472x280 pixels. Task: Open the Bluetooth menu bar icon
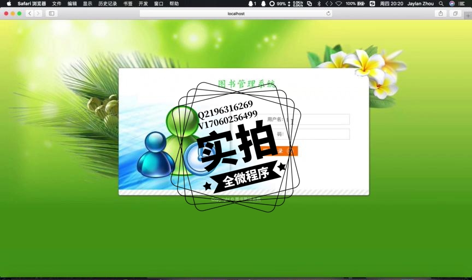coord(319,4)
